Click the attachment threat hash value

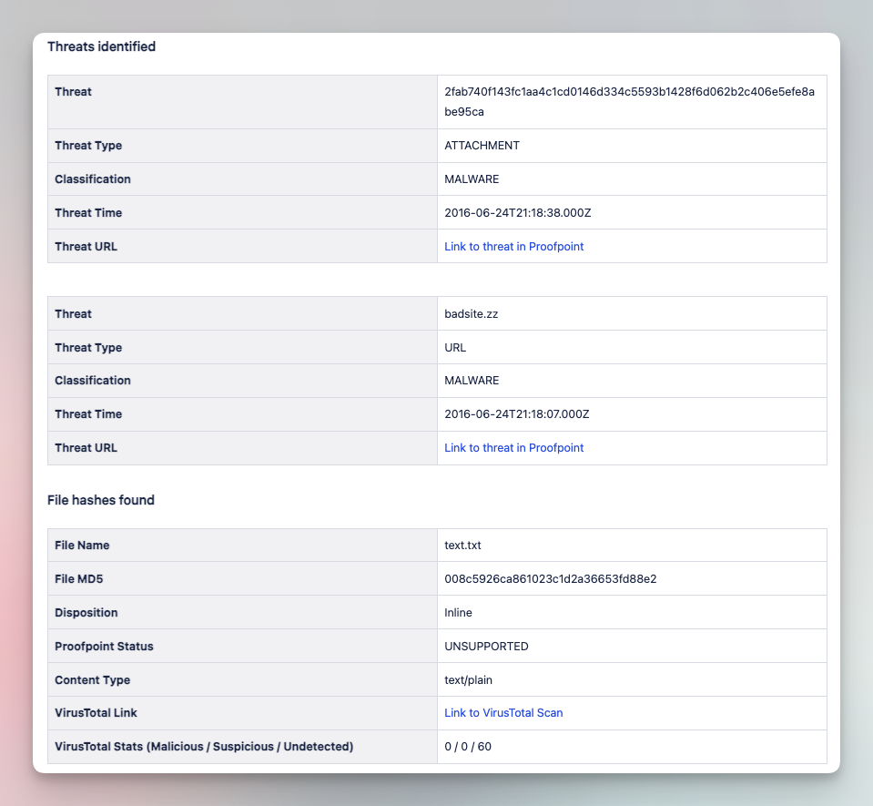pyautogui.click(x=629, y=101)
